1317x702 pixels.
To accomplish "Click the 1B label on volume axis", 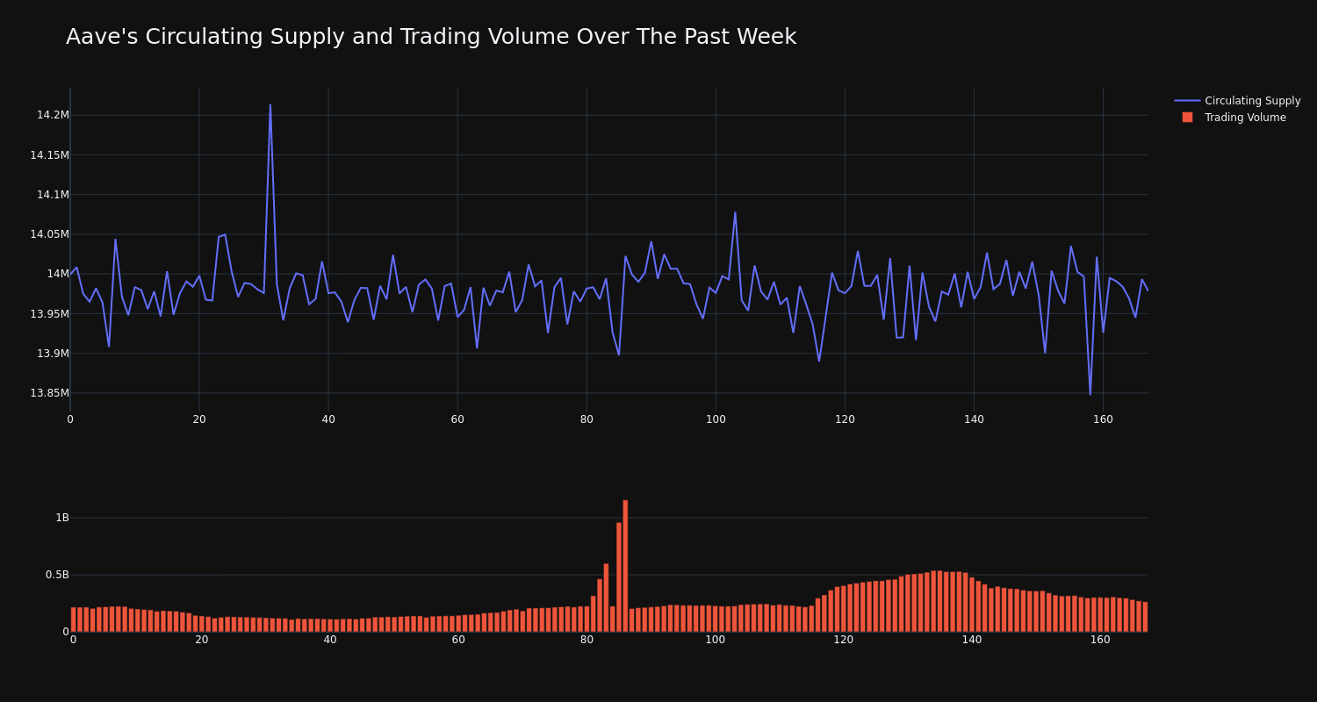I will pyautogui.click(x=62, y=518).
